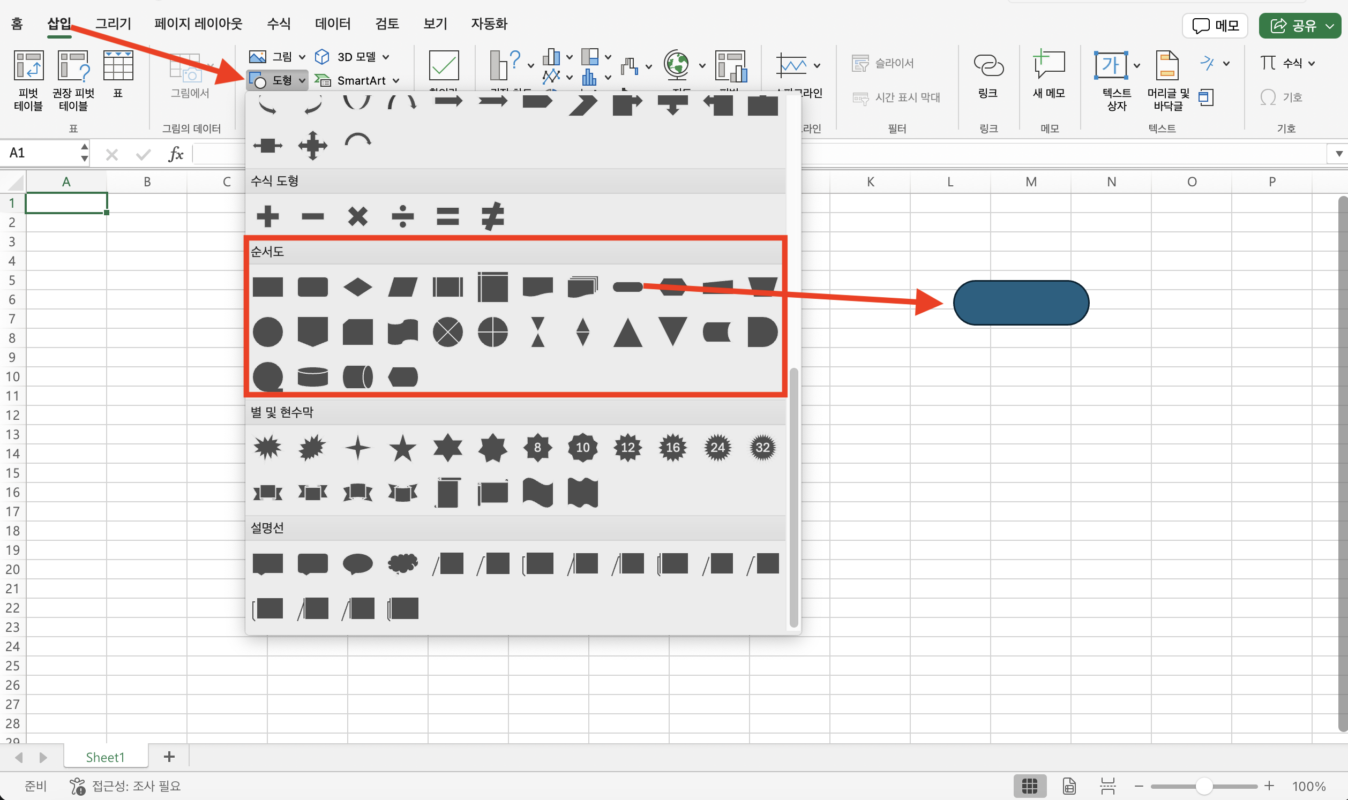Switch to Page Break Preview
This screenshot has height=800, width=1348.
tap(1107, 786)
